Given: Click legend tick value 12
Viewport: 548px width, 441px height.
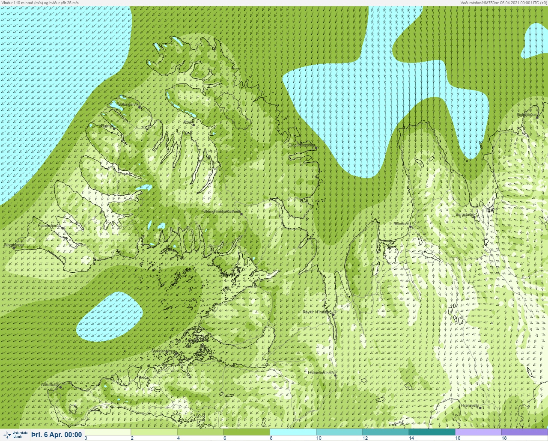Looking at the screenshot, I should tap(365, 438).
